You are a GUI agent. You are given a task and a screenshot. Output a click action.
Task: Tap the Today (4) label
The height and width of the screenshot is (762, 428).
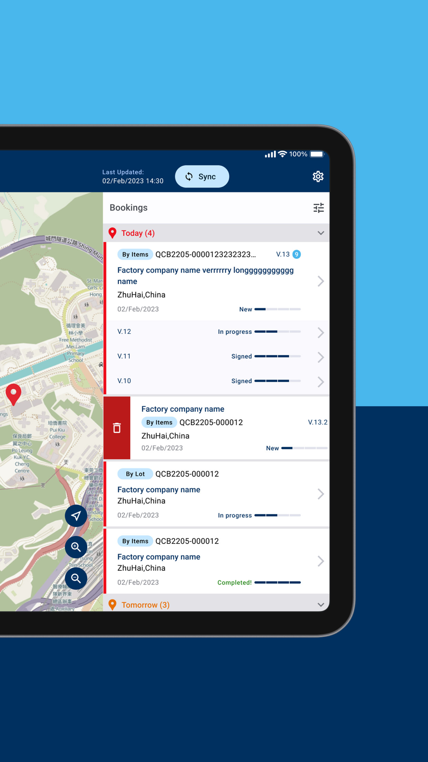pos(138,233)
